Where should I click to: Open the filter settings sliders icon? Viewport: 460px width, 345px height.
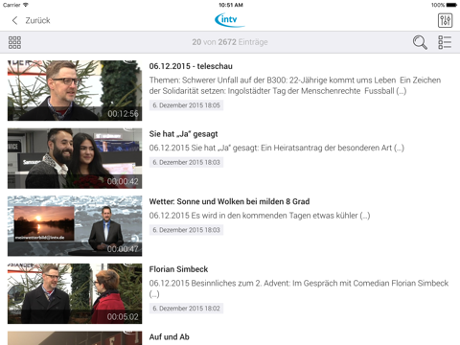click(x=445, y=20)
